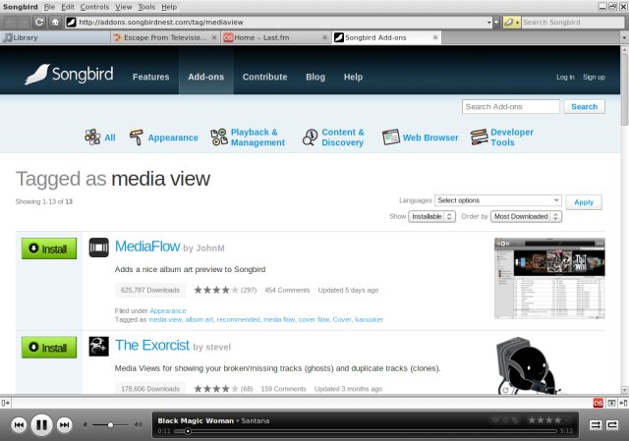Adjust the volume slider knob
Viewport: 629px width, 441px height.
[110, 424]
